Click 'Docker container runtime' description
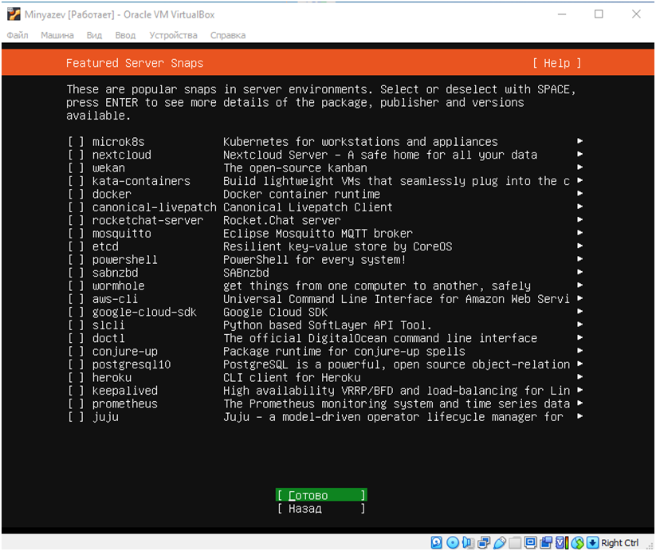The image size is (656, 551). (x=301, y=194)
